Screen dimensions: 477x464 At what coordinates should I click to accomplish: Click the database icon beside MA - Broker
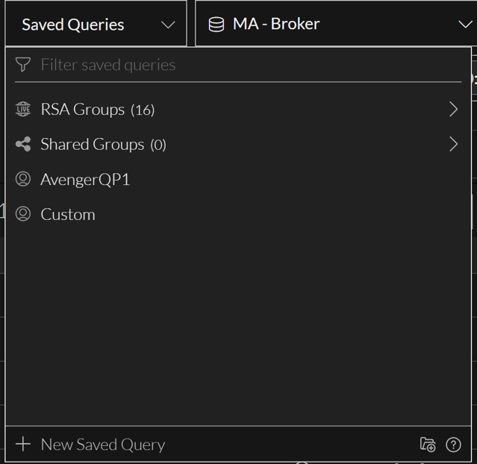point(216,25)
